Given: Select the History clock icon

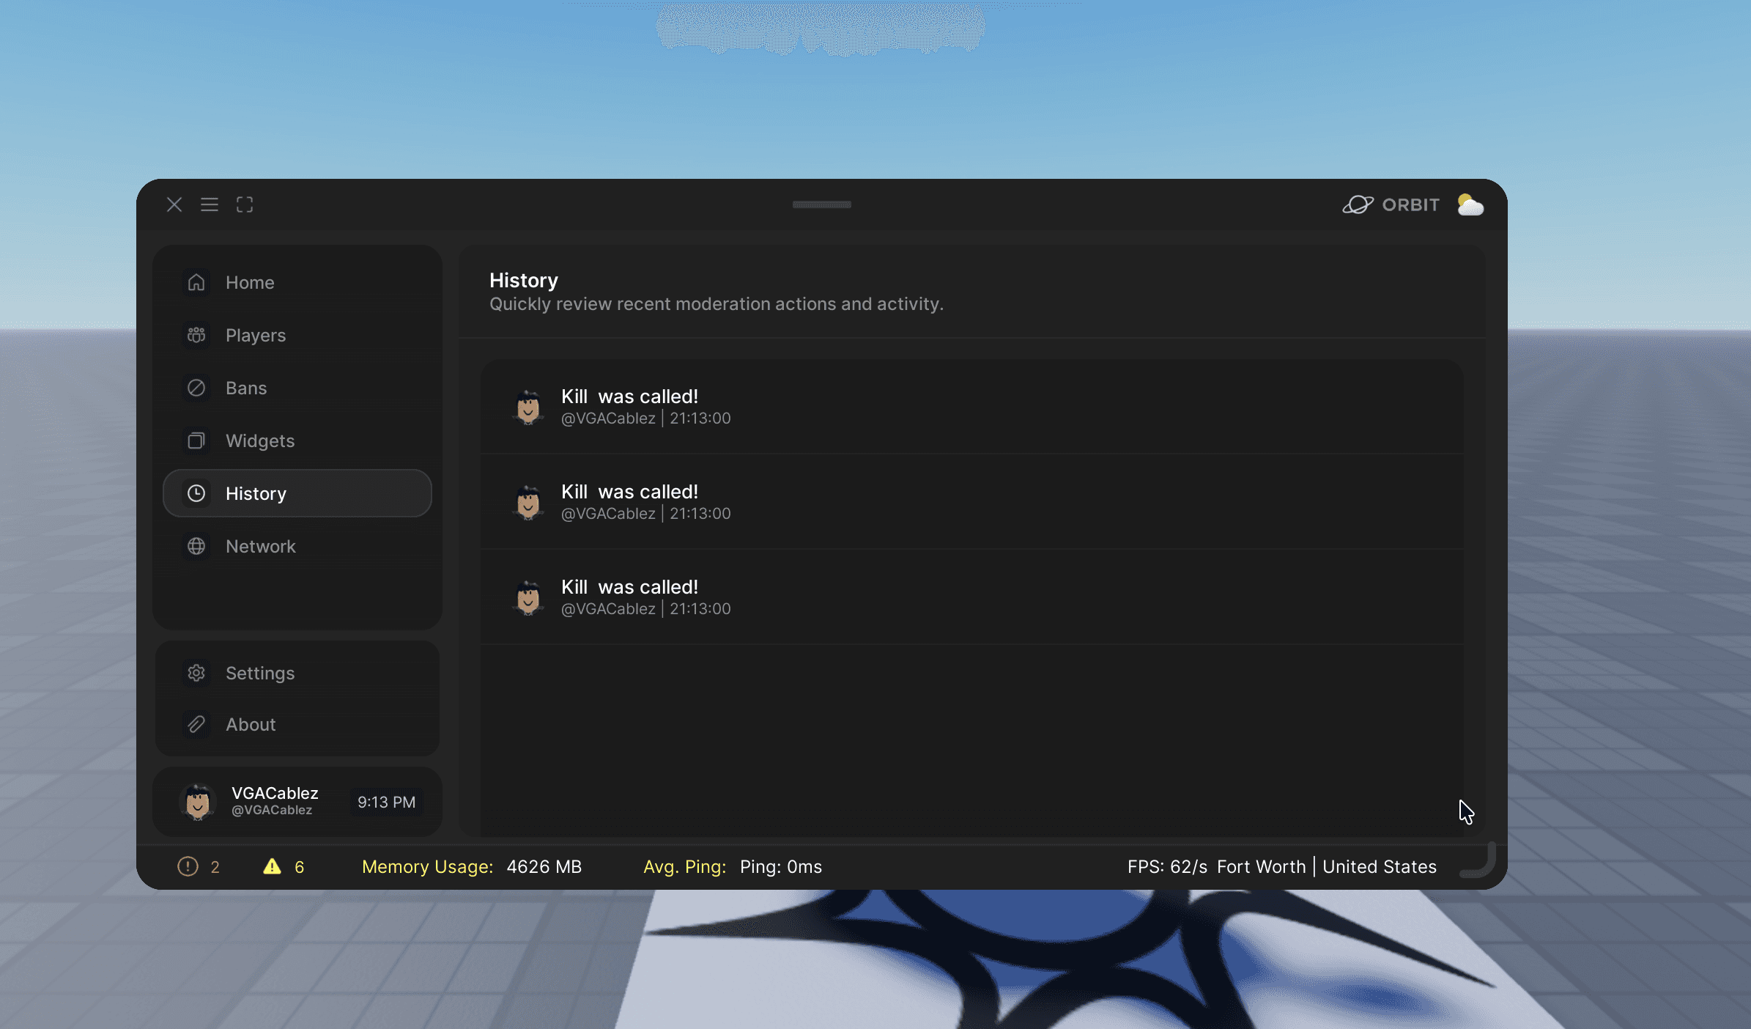Looking at the screenshot, I should click(x=196, y=493).
